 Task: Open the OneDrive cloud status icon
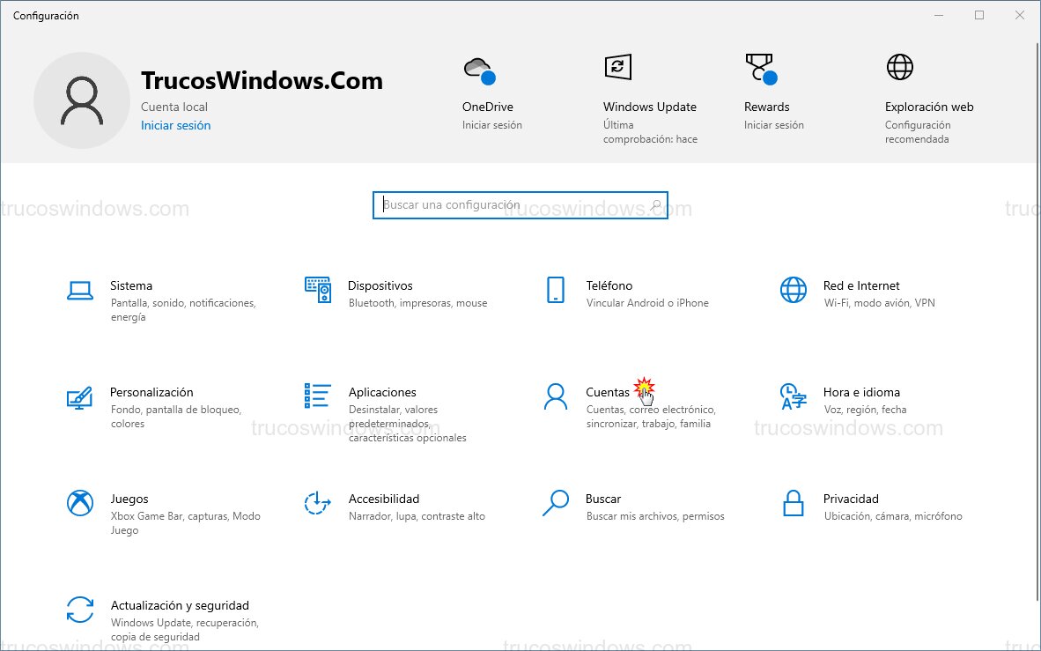(x=480, y=67)
